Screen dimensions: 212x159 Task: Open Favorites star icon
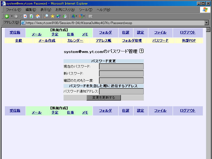tap(52, 16)
